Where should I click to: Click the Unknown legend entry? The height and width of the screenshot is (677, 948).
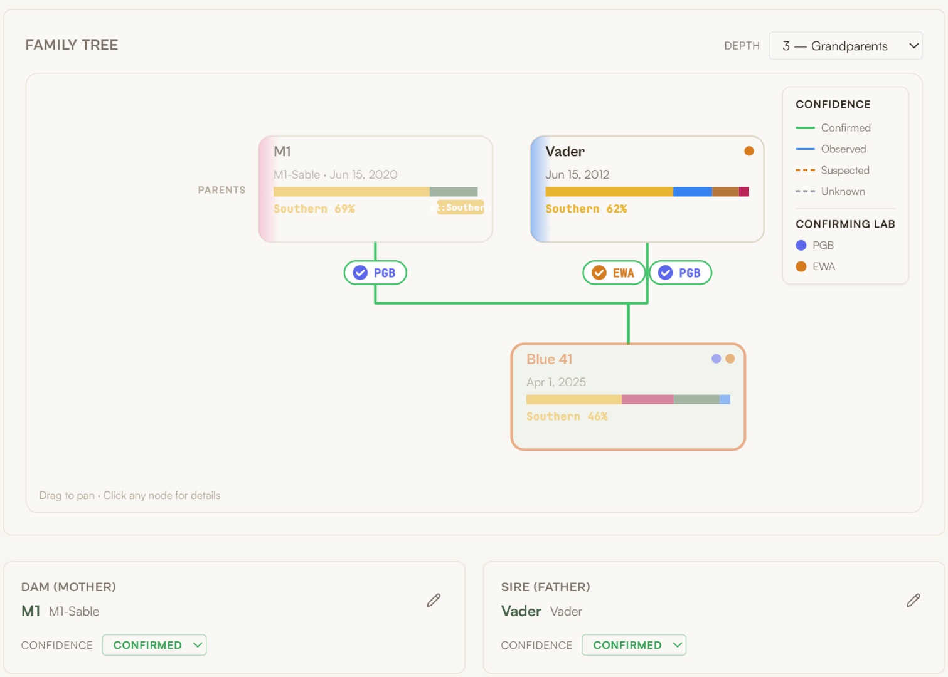tap(830, 192)
